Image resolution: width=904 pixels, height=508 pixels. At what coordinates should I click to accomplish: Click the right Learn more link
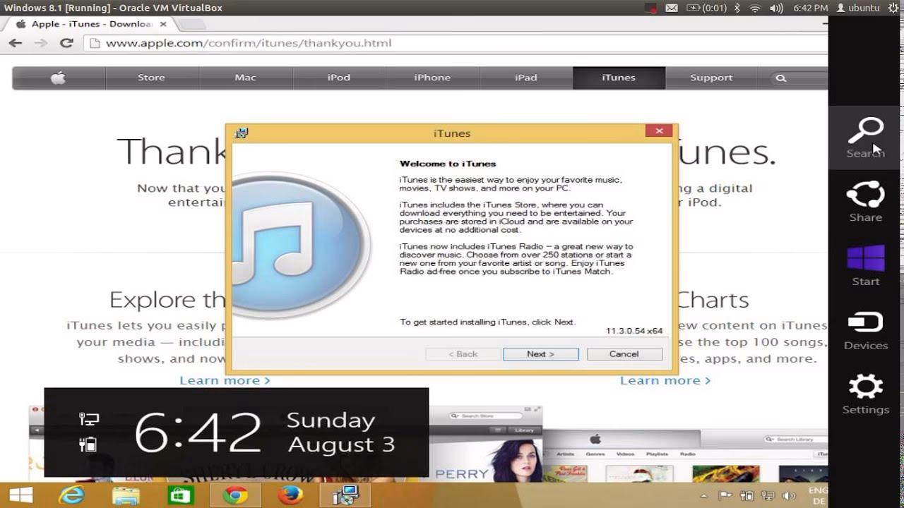click(665, 380)
